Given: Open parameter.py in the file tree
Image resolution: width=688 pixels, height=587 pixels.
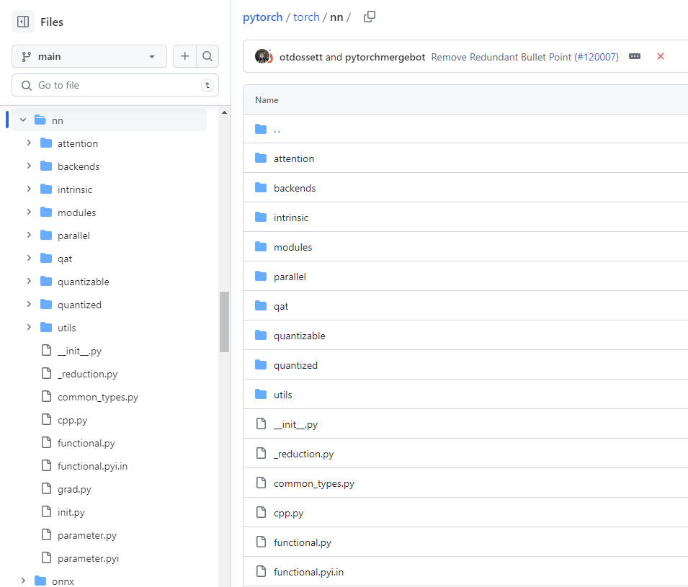Looking at the screenshot, I should [x=87, y=535].
